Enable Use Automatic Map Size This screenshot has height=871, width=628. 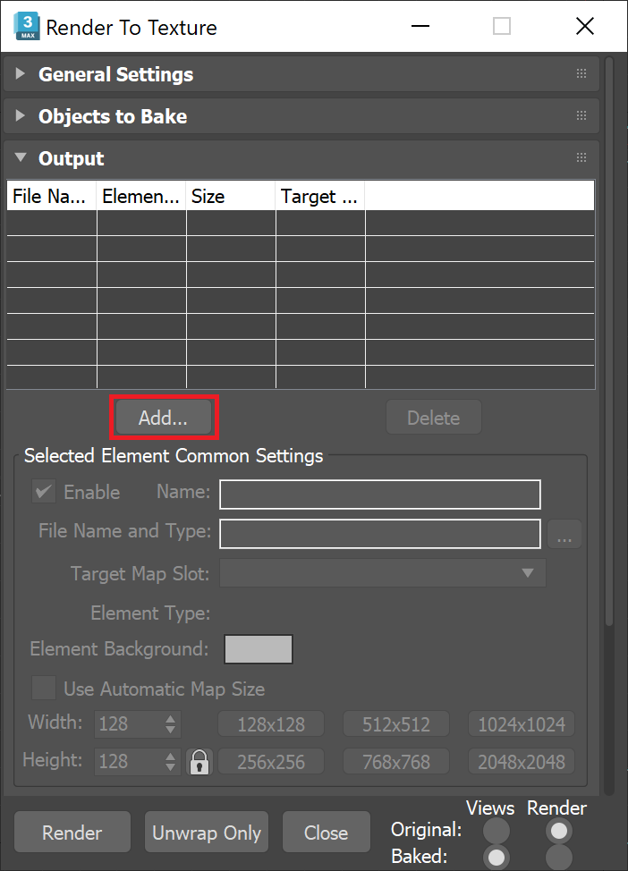[43, 689]
